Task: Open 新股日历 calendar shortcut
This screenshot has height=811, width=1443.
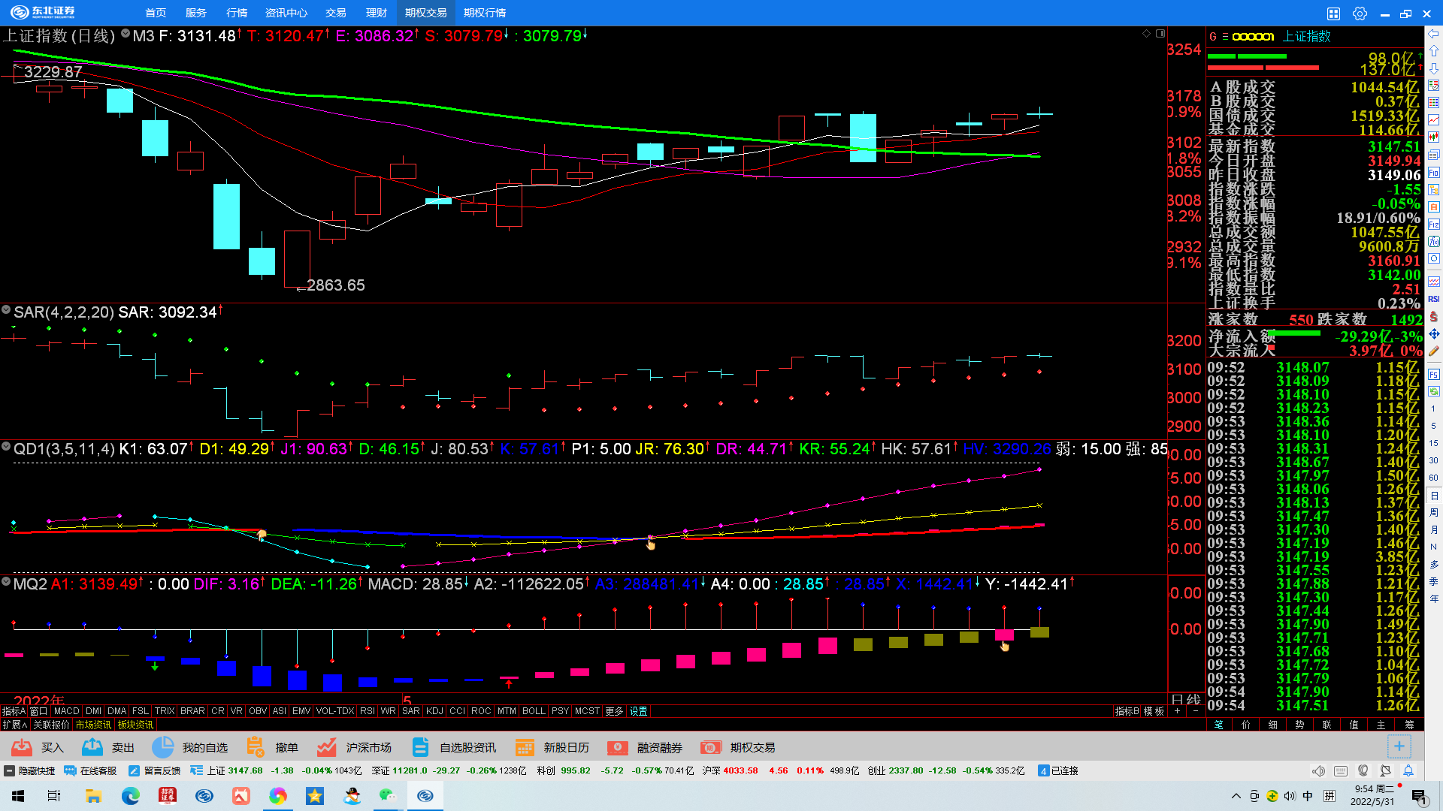Action: (x=524, y=747)
